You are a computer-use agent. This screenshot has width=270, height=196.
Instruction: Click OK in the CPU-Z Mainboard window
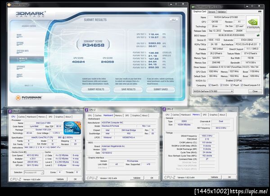(x=152, y=178)
